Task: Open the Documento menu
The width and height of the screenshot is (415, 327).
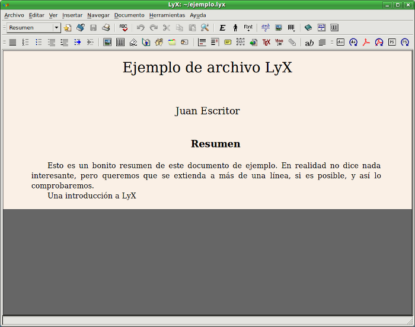Action: 129,15
